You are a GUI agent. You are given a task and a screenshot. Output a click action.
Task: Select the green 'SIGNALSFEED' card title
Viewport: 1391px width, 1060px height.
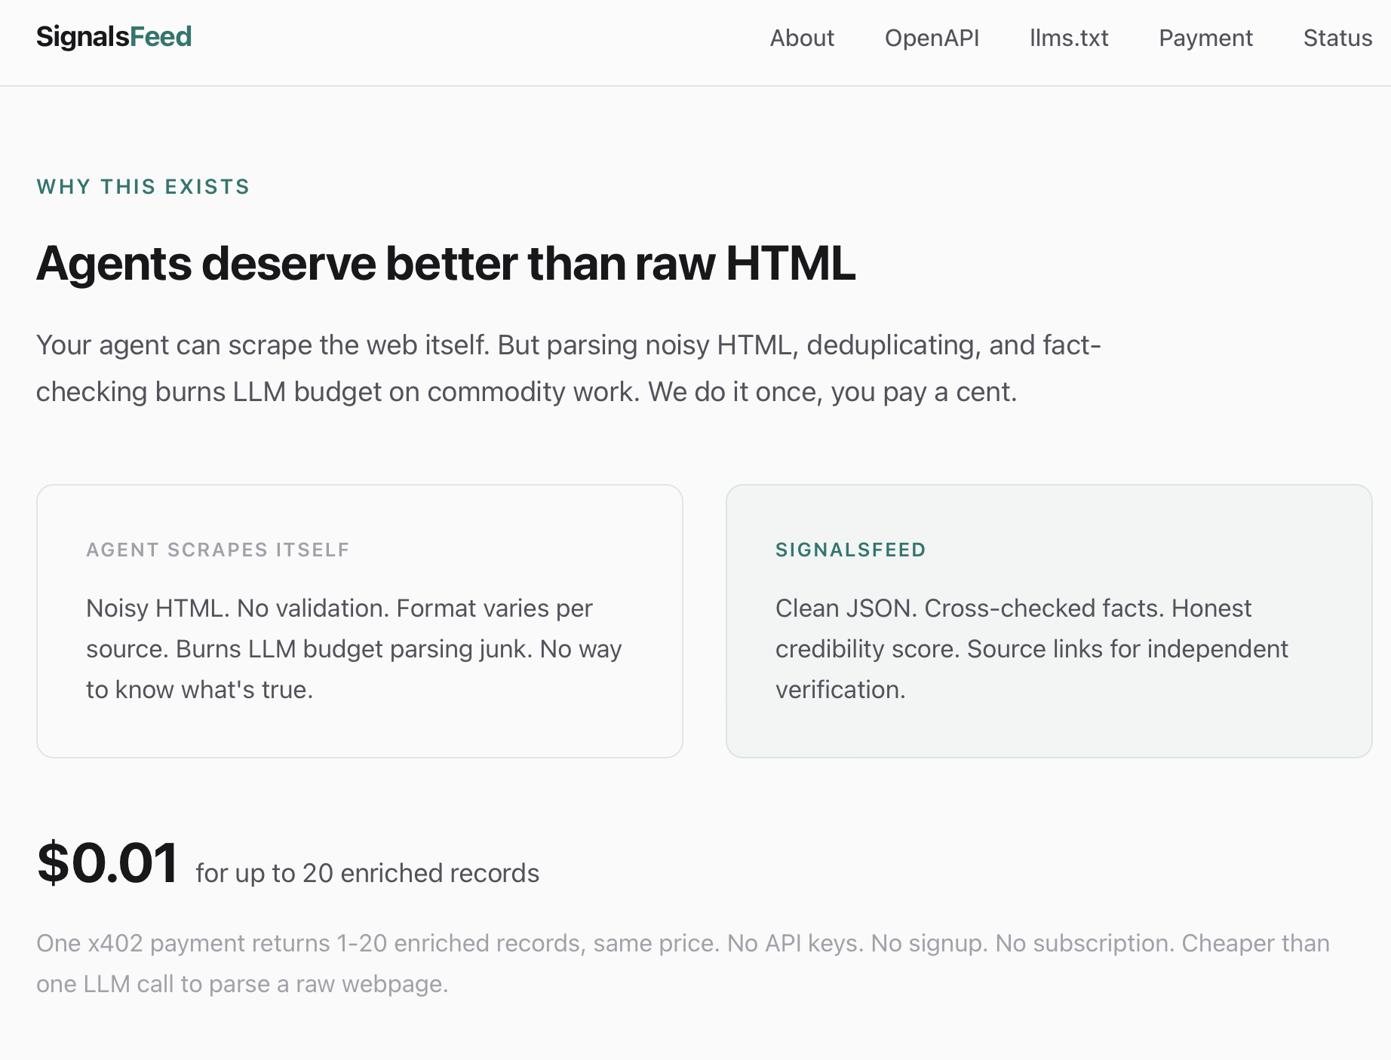[850, 550]
